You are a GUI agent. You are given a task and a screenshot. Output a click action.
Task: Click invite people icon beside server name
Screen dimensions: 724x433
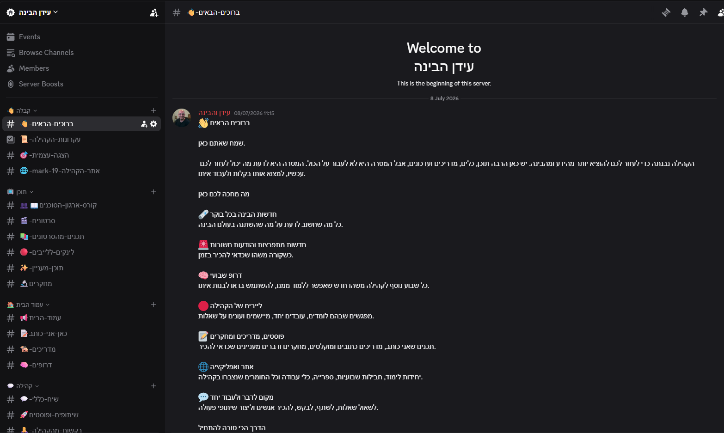[154, 12]
